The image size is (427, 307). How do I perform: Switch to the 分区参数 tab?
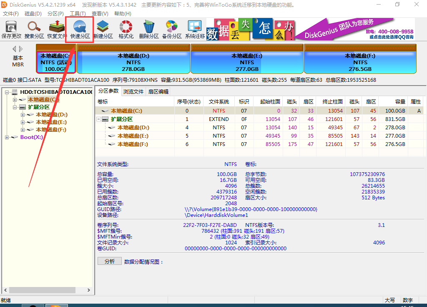click(108, 91)
